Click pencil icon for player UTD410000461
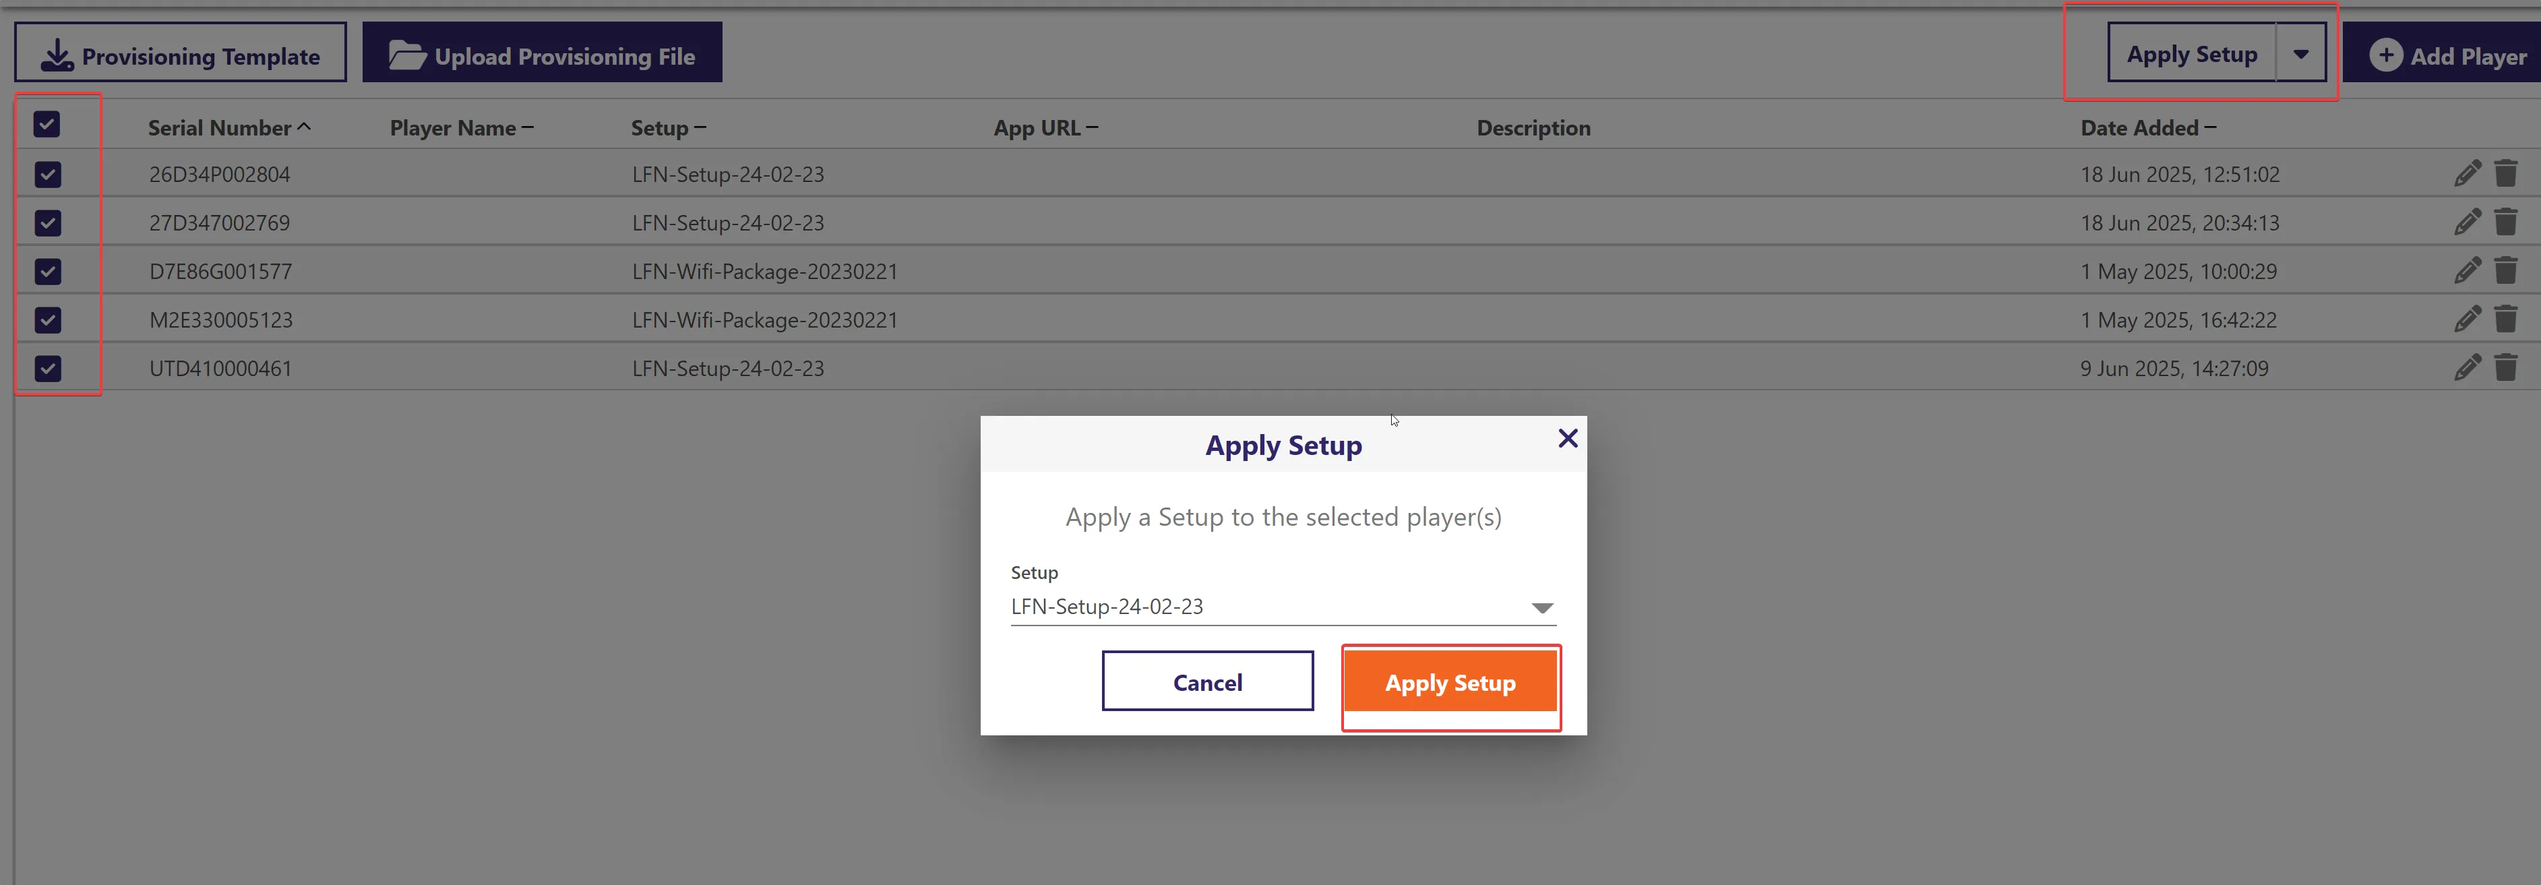The height and width of the screenshot is (885, 2541). point(2467,367)
